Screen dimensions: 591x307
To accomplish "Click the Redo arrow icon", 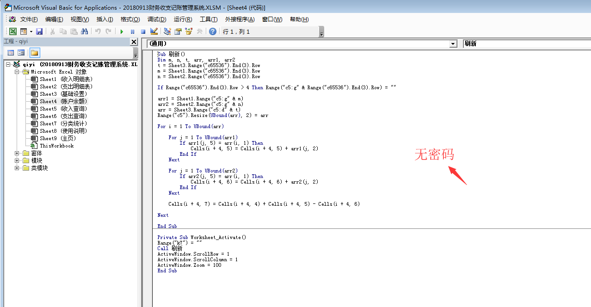I will click(108, 31).
